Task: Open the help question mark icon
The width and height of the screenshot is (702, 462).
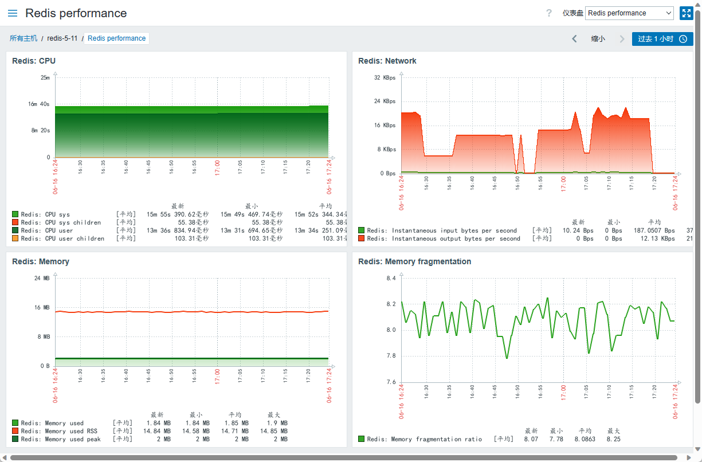Action: tap(549, 13)
